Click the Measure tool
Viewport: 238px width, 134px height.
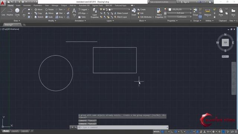tap(208, 12)
